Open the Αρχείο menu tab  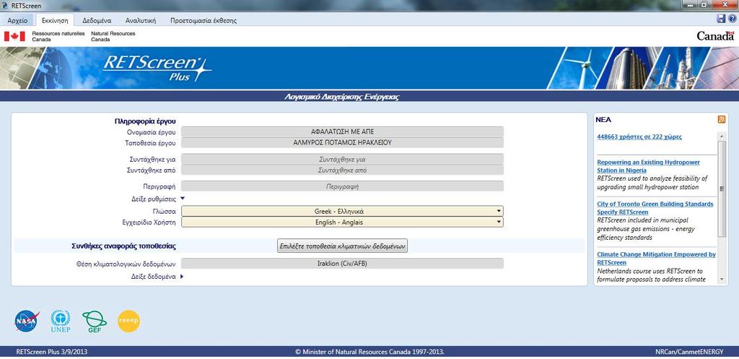pyautogui.click(x=17, y=20)
